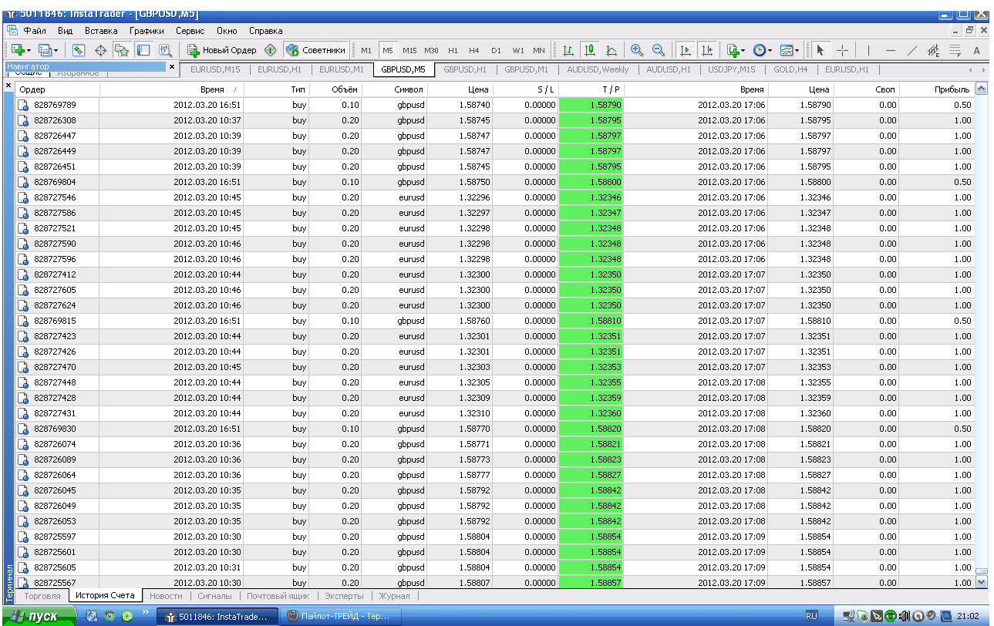Toggle chart shift icon

click(707, 50)
